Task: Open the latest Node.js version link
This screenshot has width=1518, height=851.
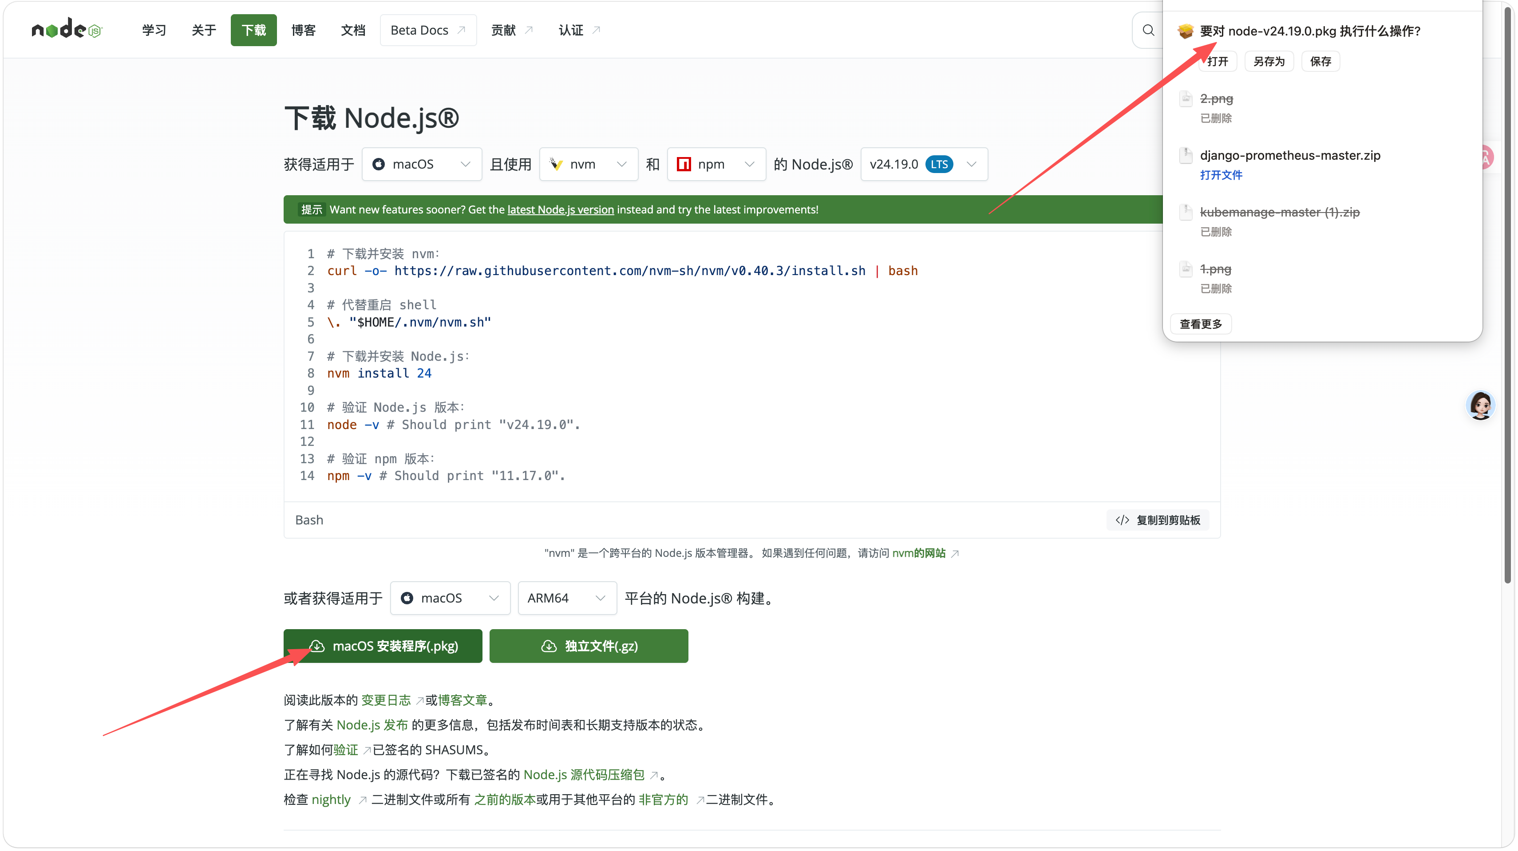Action: tap(561, 210)
